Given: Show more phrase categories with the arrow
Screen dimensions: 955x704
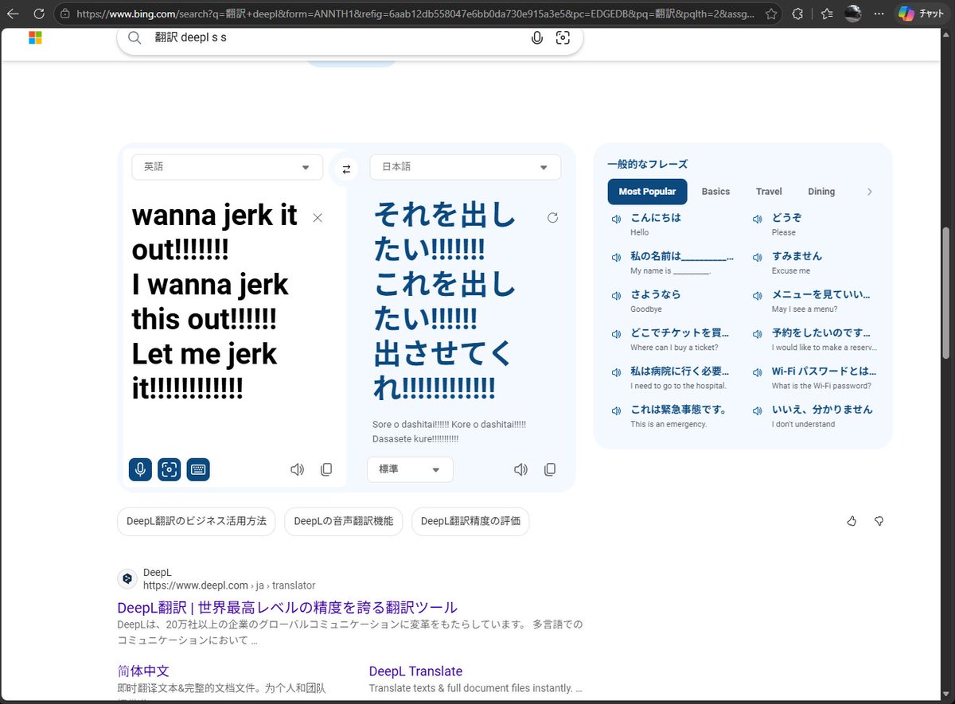Looking at the screenshot, I should (x=869, y=192).
